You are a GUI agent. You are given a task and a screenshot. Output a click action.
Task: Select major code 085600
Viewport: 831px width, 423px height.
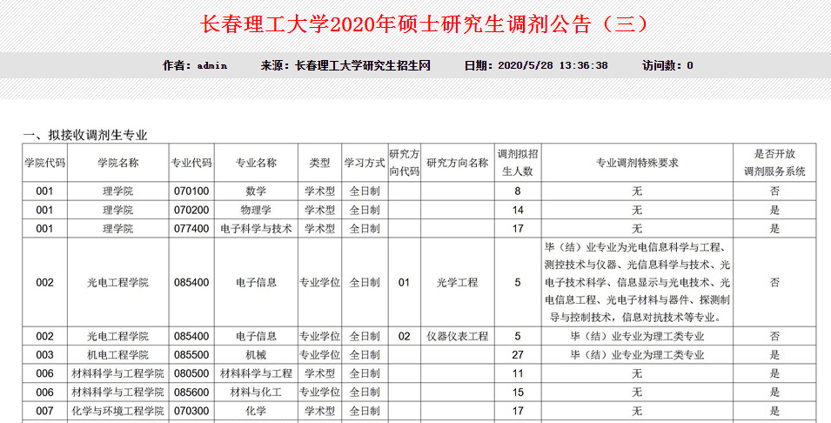191,393
